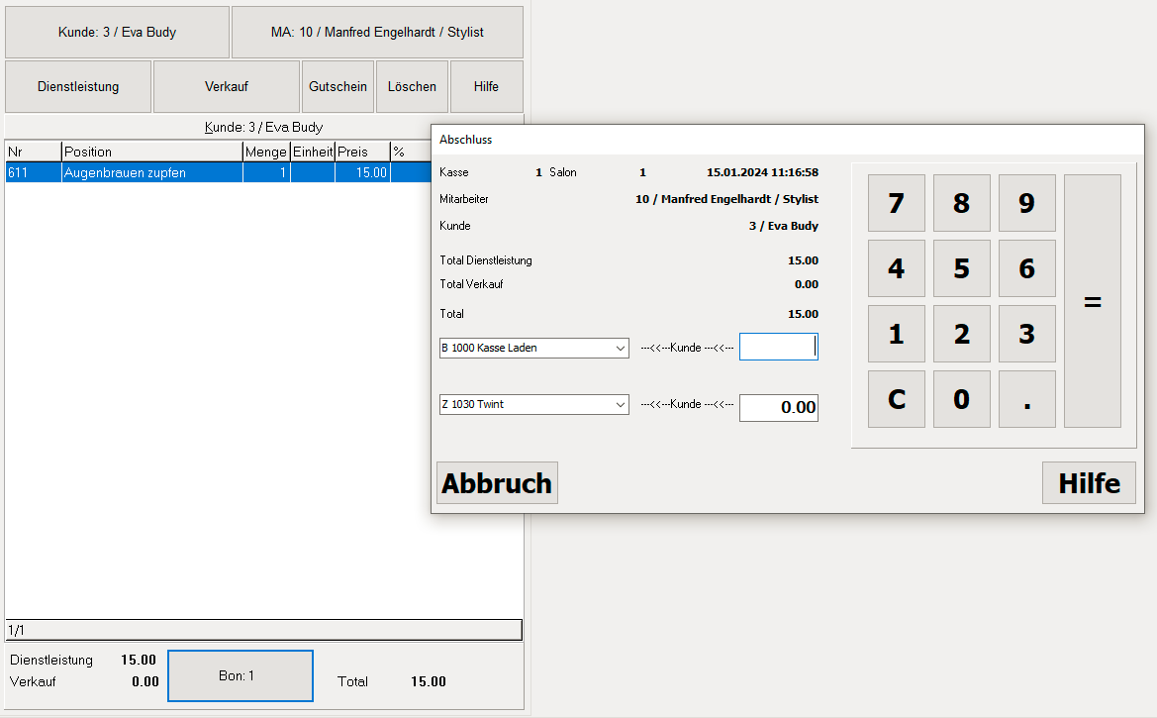
Task: Select the Augenbrauen zupfen row
Action: (219, 173)
